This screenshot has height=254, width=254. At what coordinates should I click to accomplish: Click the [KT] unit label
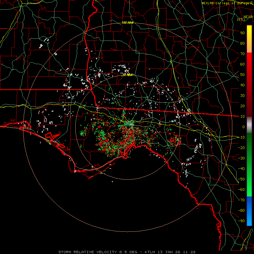tap(241, 20)
